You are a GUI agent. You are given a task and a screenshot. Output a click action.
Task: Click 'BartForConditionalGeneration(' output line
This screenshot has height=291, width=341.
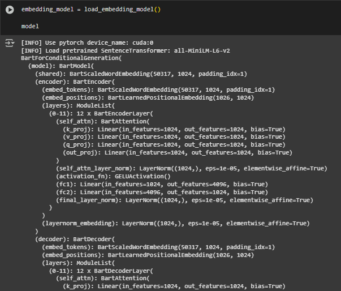[x=71, y=58]
